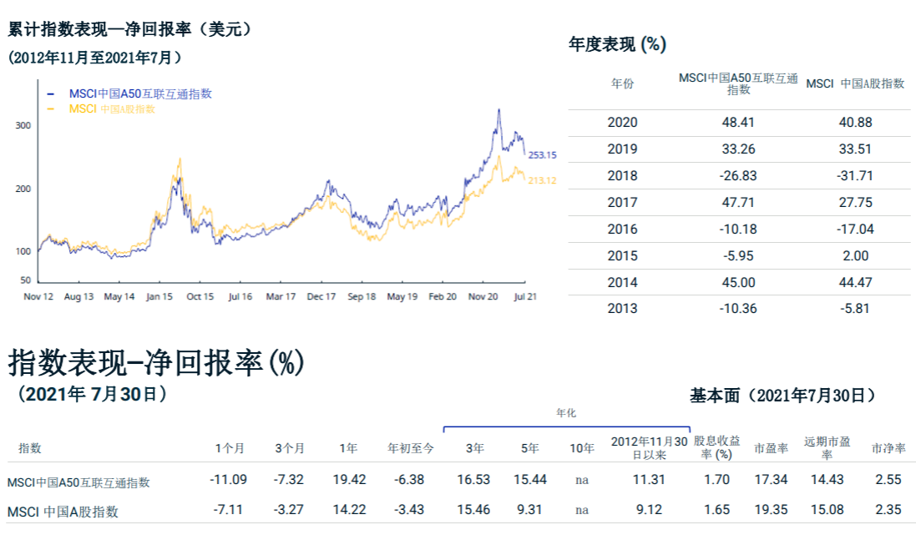Image resolution: width=916 pixels, height=550 pixels.
Task: Click the 基本面（2021年7月30日）heading
Action: (x=782, y=396)
